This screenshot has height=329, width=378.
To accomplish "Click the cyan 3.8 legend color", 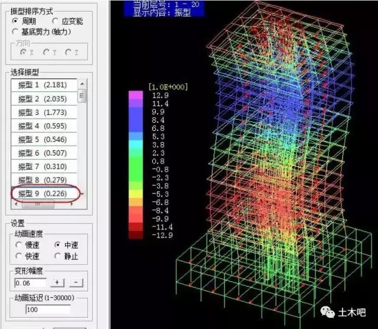I will point(136,144).
